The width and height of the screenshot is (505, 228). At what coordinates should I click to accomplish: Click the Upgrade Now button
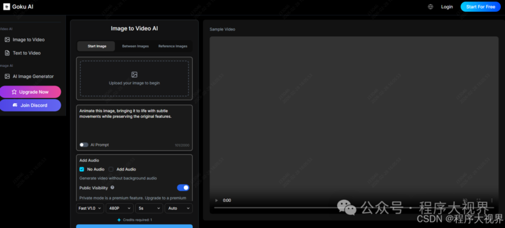(30, 92)
